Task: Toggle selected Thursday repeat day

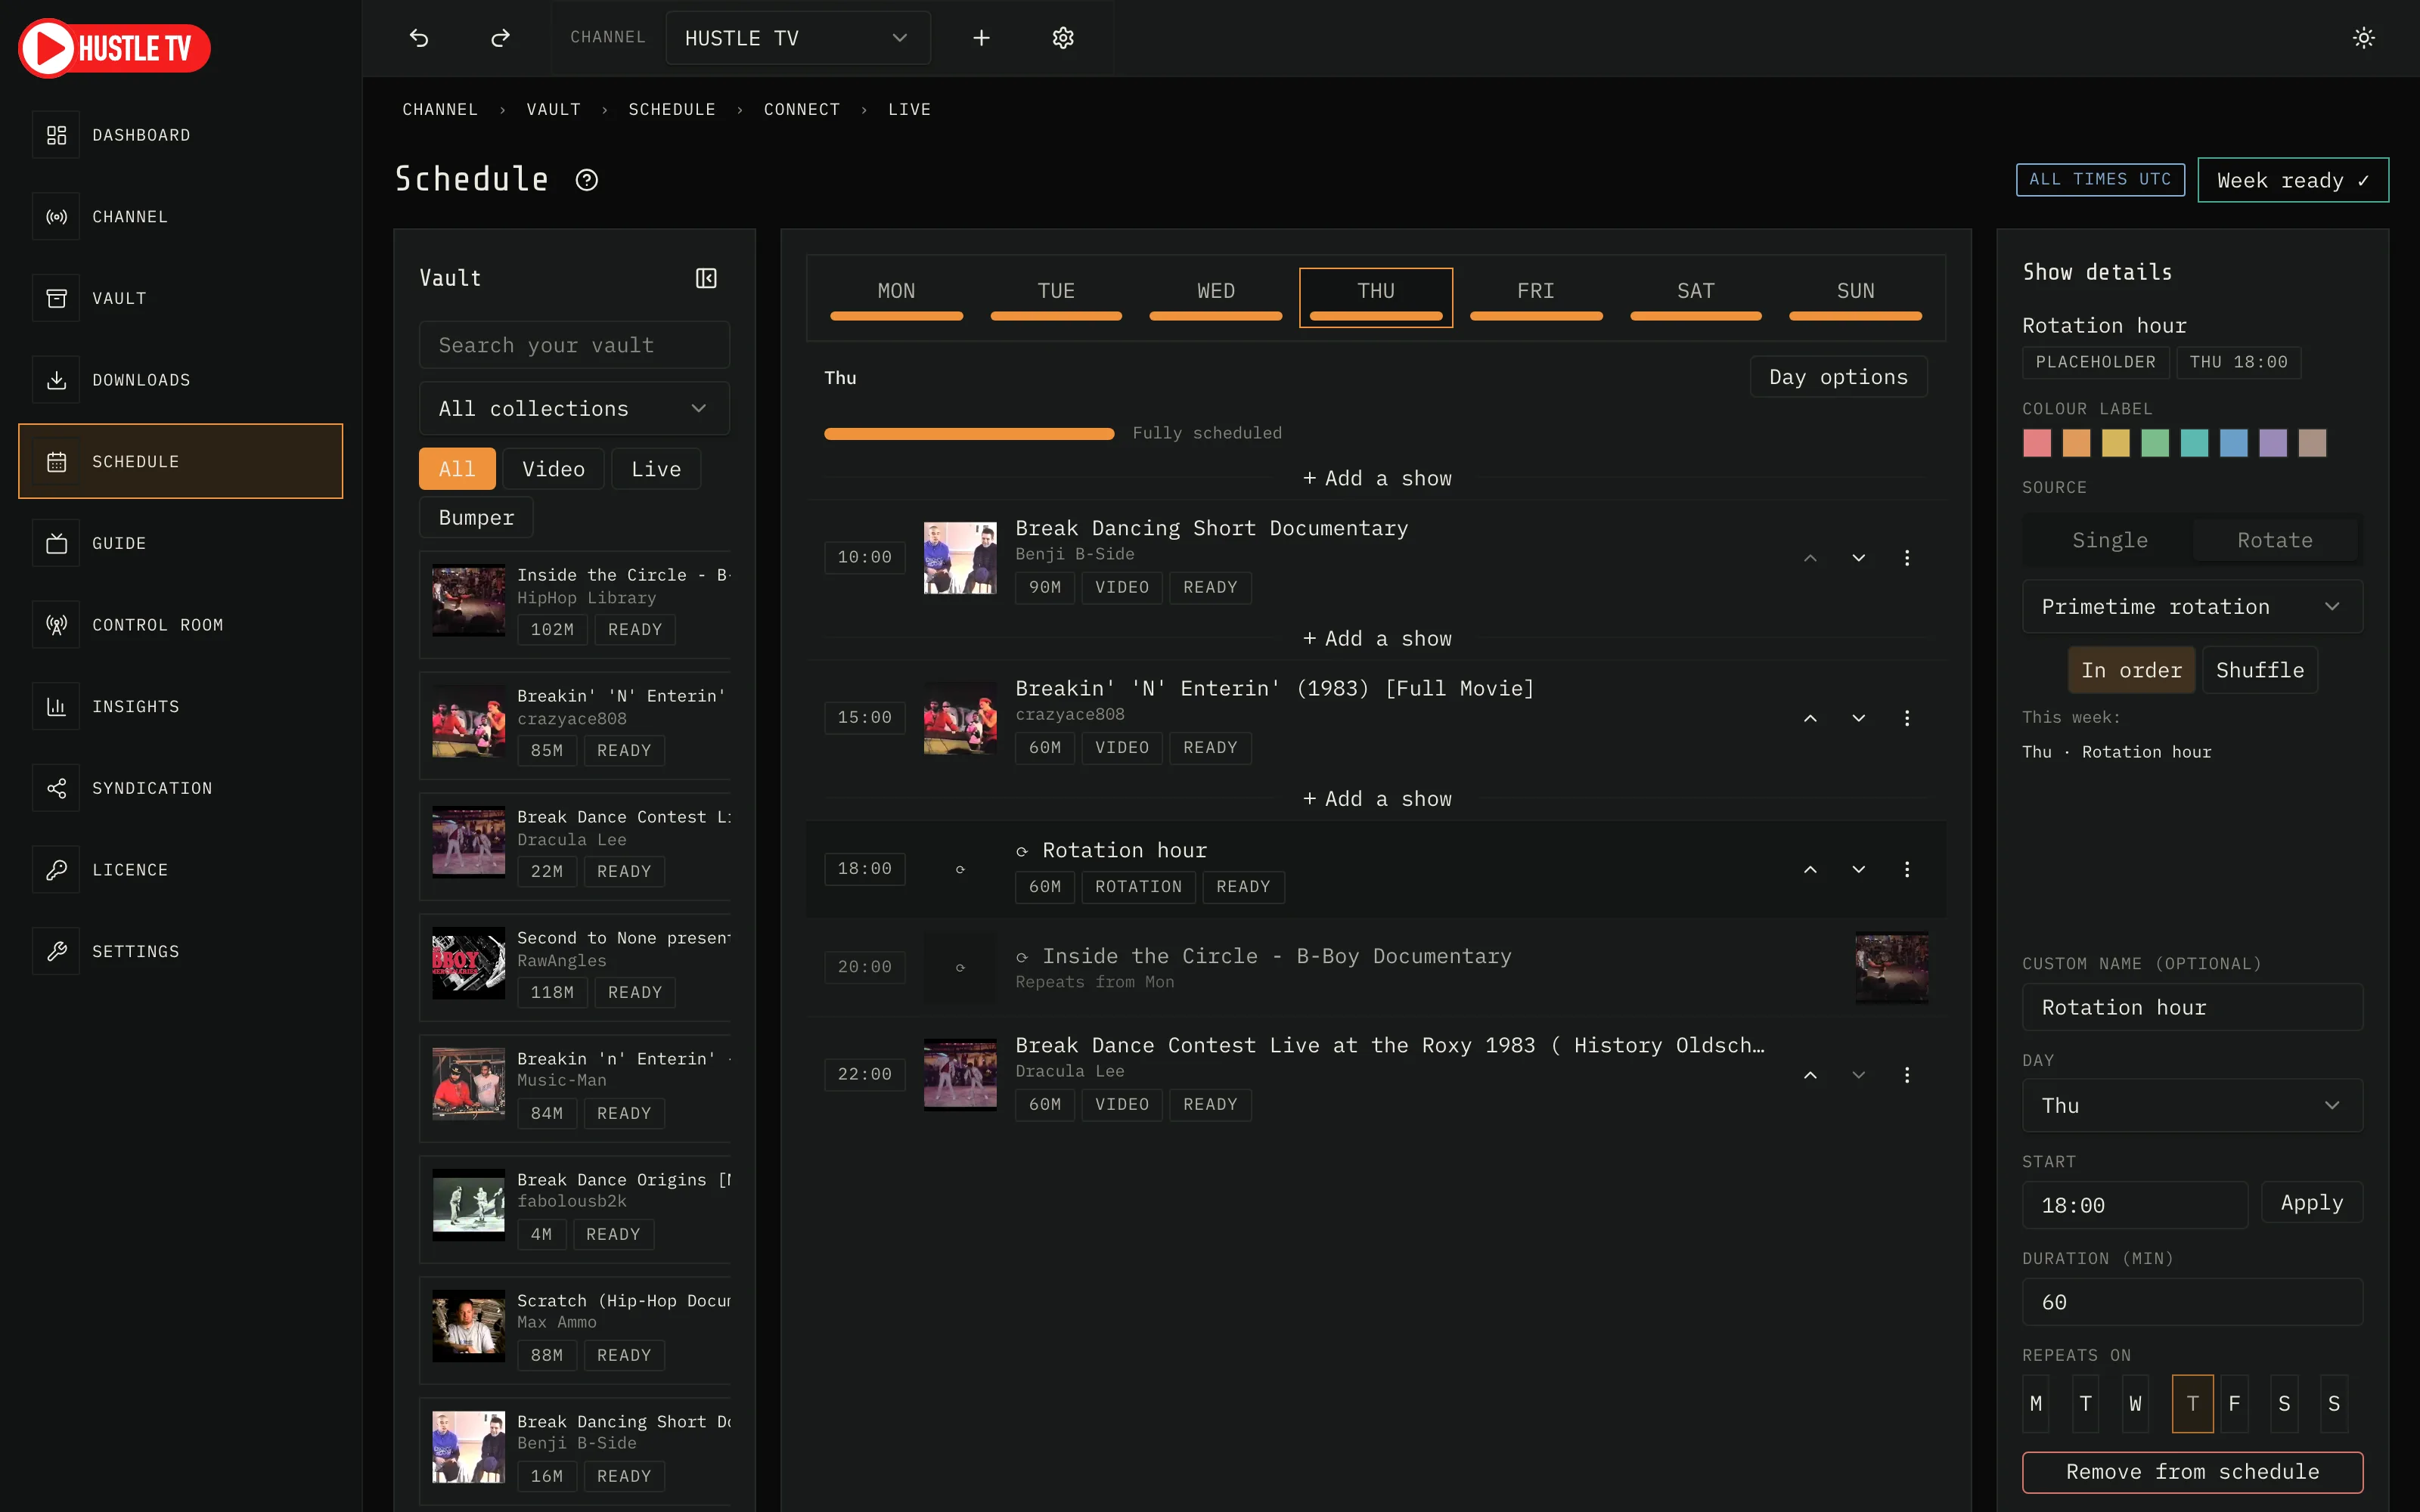Action: [x=2192, y=1404]
